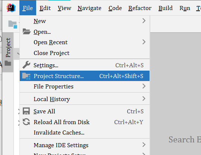The height and width of the screenshot is (155, 201).
Task: Click the Reload All from Disk arrows icon
Action: [26, 122]
